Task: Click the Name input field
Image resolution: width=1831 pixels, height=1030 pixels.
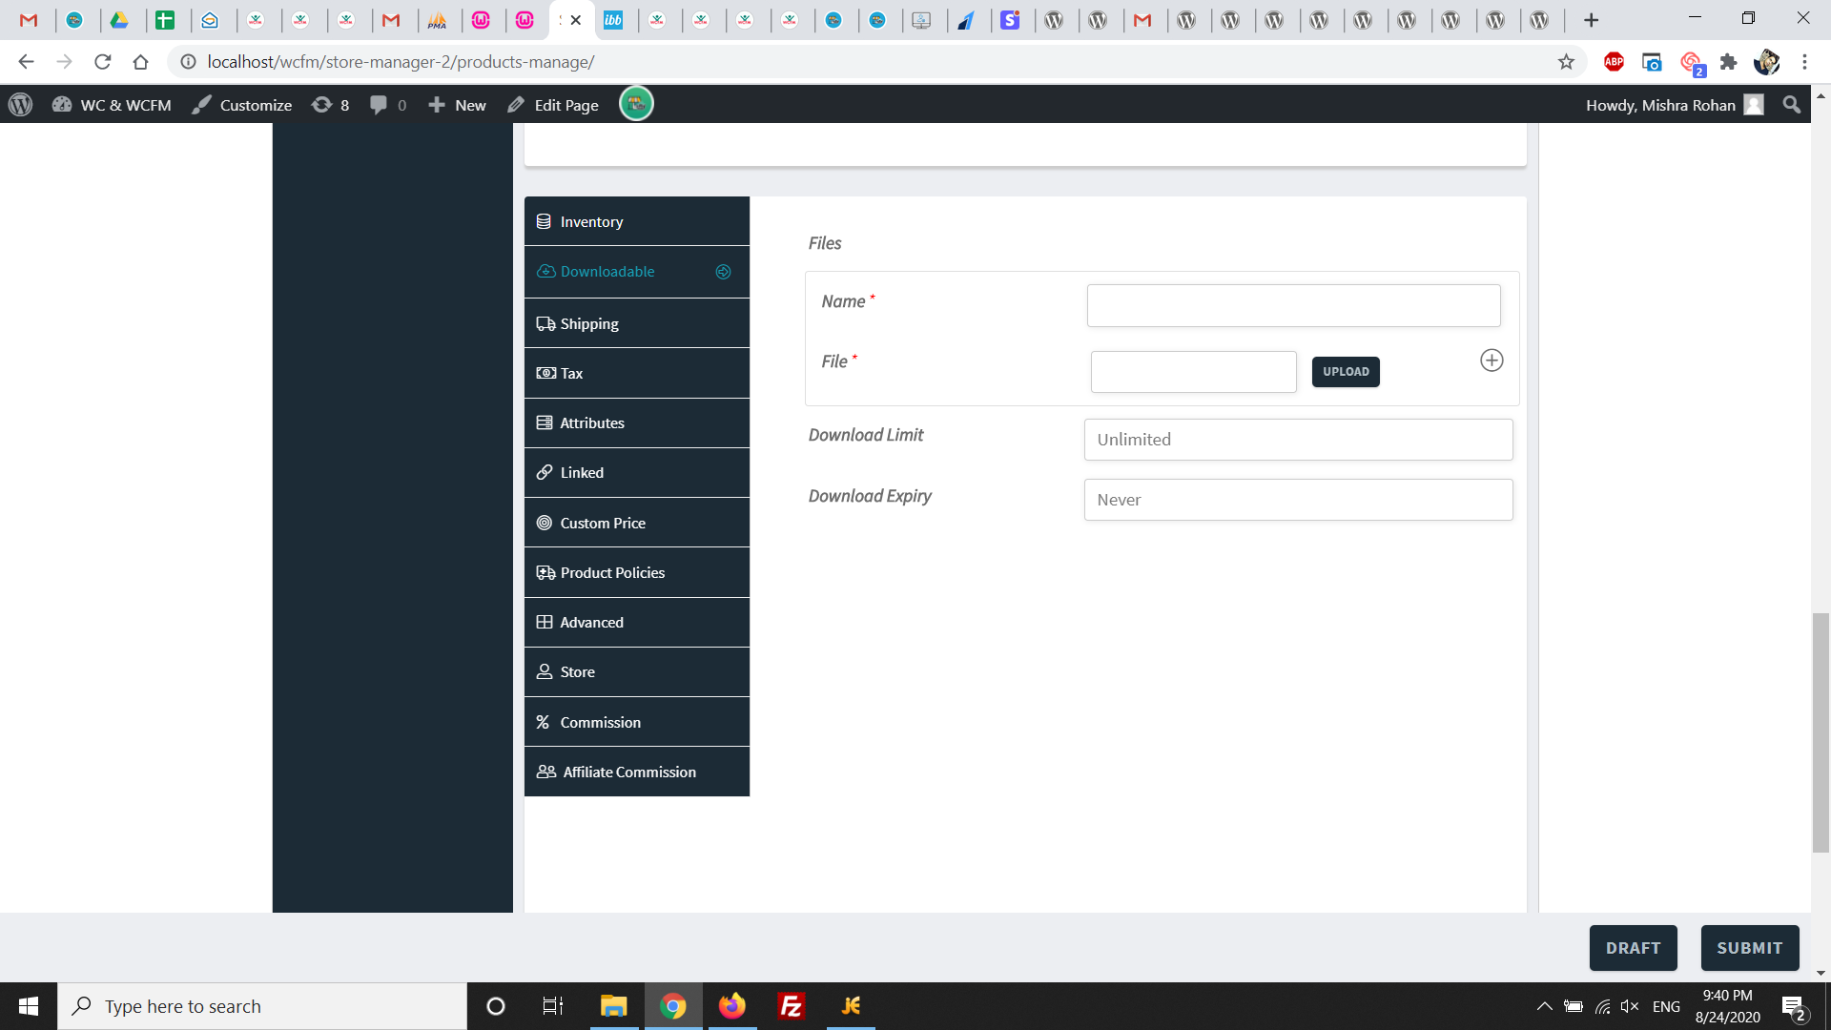Action: 1293,305
